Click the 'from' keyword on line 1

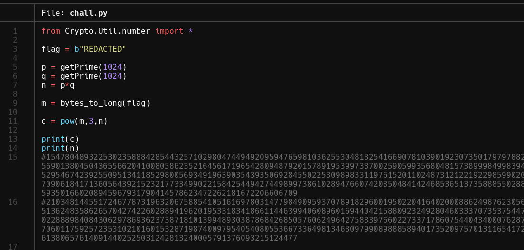tap(51, 31)
